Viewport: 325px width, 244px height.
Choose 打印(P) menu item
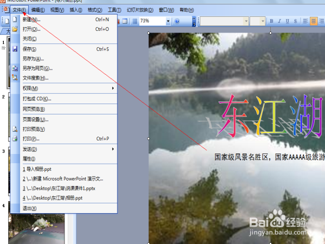(64, 139)
